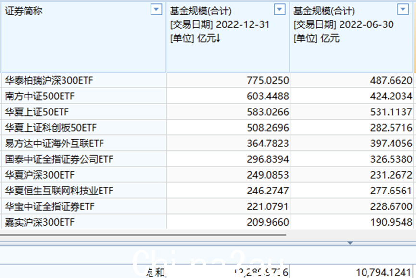Sort by the 2022-06-30 基金规模 column header
This screenshot has width=416, height=278.
pos(351,37)
